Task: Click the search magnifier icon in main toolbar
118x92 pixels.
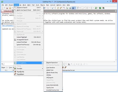Action: coord(64,8)
